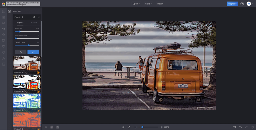256x130 pixels.
Task: Click the Fit to Screen icon
Action: click(123, 127)
